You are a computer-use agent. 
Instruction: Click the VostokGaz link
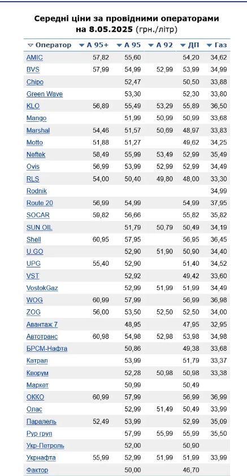pyautogui.click(x=42, y=288)
